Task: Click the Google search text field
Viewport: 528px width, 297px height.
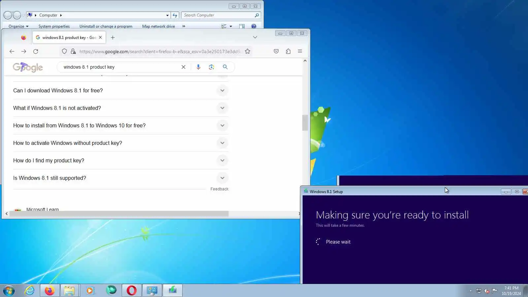Action: [120, 67]
